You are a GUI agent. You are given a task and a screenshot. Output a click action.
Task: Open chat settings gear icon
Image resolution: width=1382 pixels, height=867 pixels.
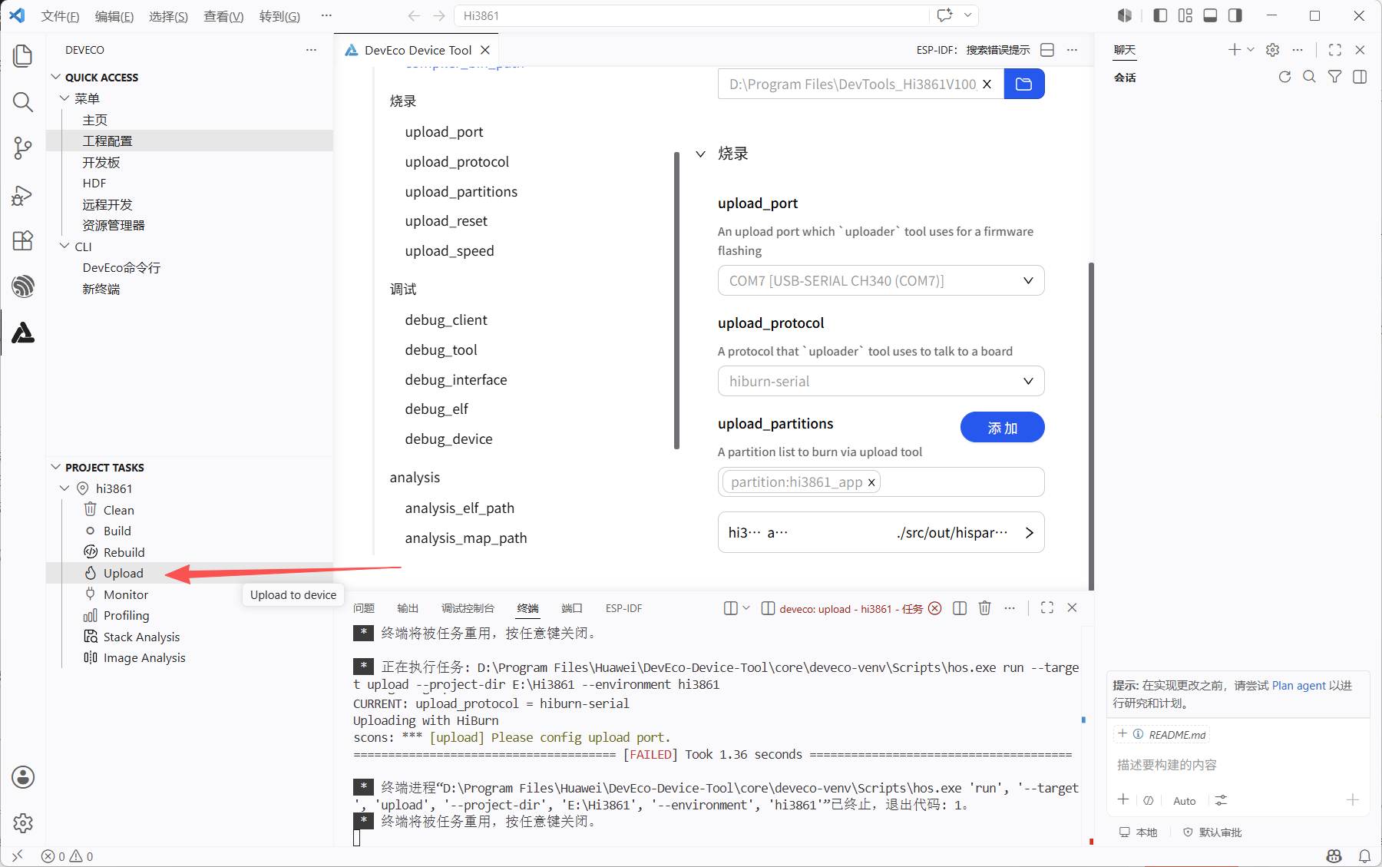(1273, 50)
